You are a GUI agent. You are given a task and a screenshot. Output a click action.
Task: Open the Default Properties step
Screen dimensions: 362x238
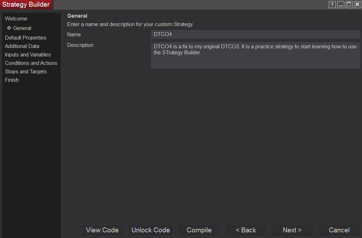tap(25, 38)
